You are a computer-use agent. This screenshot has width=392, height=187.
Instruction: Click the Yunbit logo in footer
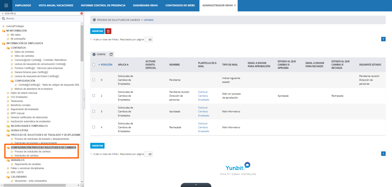[238, 166]
